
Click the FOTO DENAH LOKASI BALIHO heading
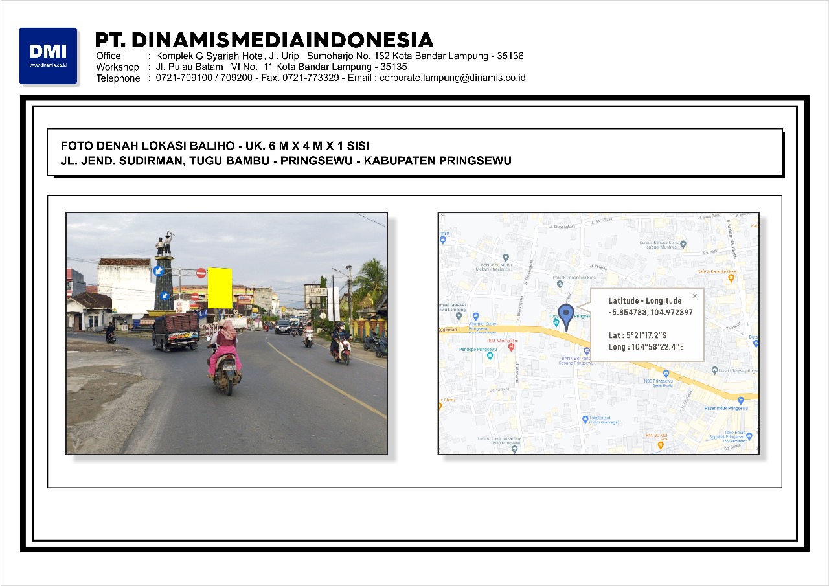point(215,146)
